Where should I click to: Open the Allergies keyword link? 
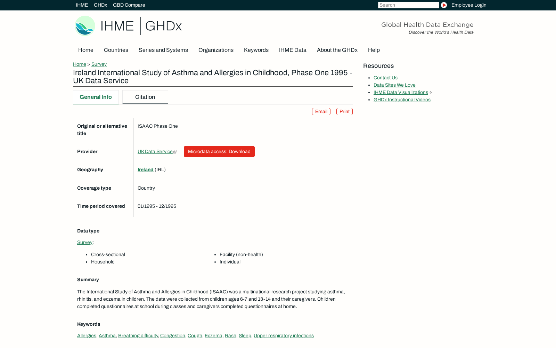tap(87, 336)
